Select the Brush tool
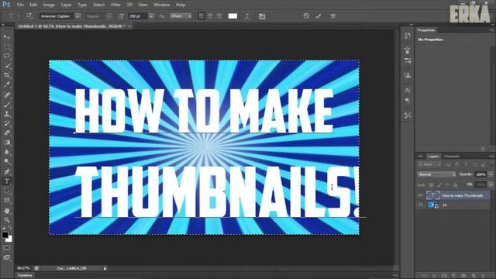 7,104
